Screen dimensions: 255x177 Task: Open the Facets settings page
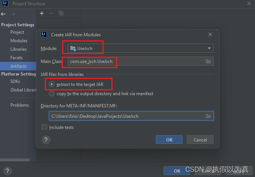click(x=16, y=58)
